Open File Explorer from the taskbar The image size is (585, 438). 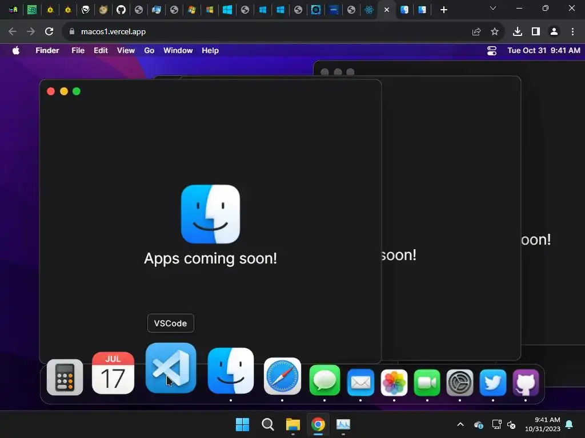coord(293,424)
